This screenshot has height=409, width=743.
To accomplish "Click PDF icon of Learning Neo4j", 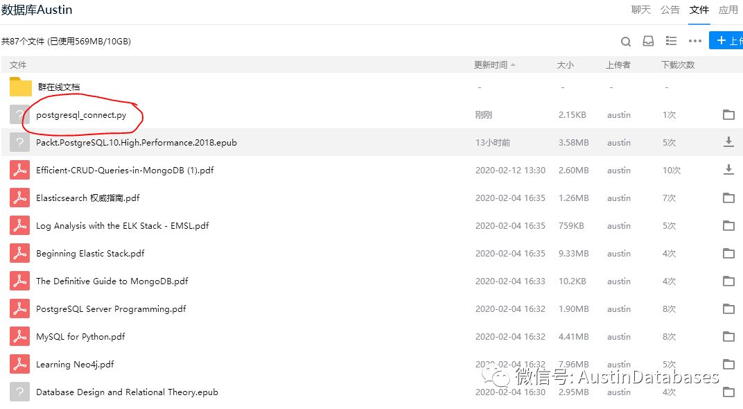I will point(19,364).
